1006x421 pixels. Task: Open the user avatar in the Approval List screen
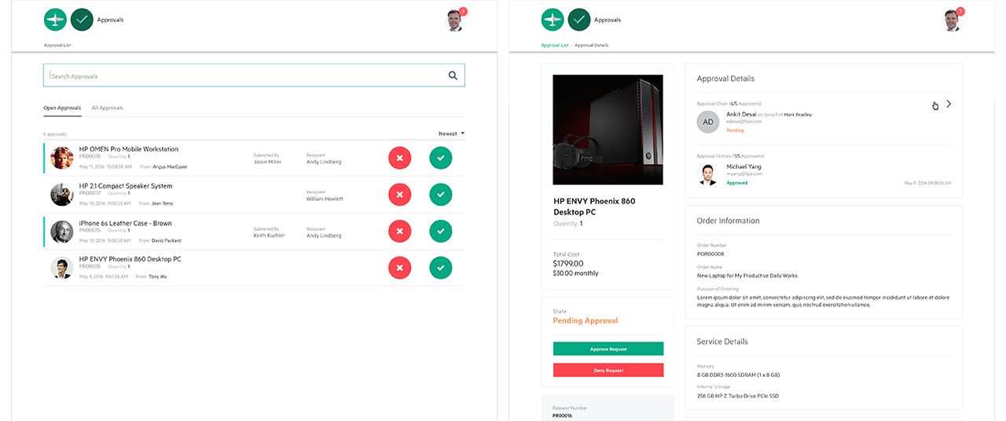[454, 20]
